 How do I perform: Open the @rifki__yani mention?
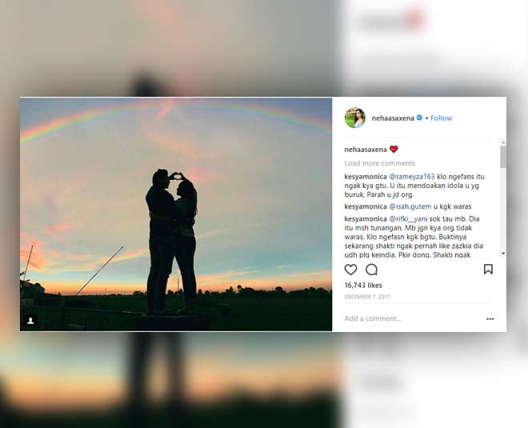[x=408, y=219]
